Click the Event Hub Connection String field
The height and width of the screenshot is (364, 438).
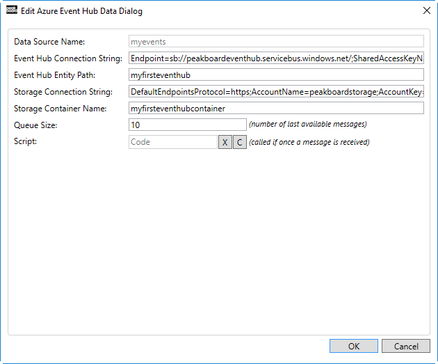(276, 58)
